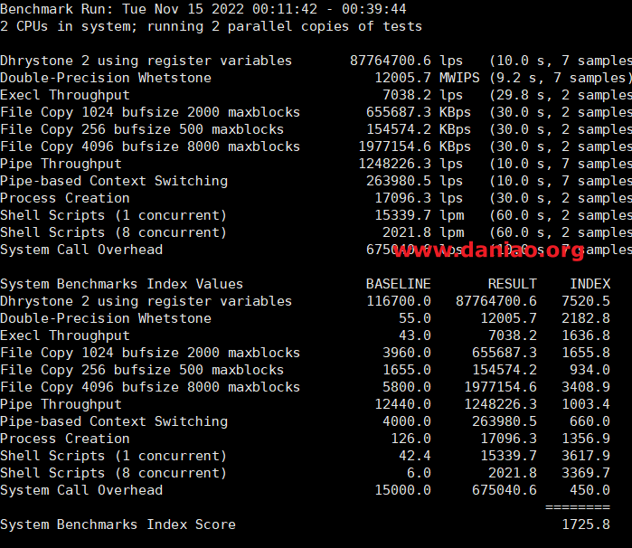Select context switching value 263980.5 lps
The image size is (632, 548).
pyautogui.click(x=414, y=181)
